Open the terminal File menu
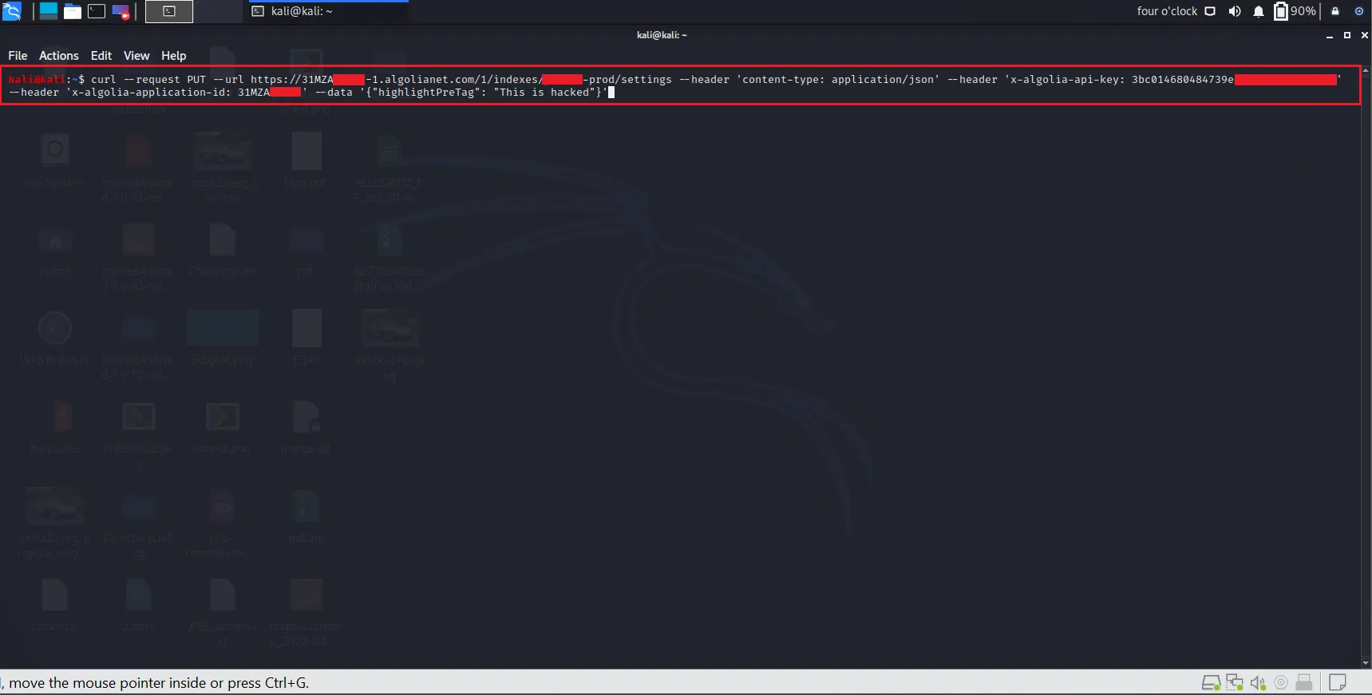Viewport: 1372px width, 695px height. click(x=18, y=56)
